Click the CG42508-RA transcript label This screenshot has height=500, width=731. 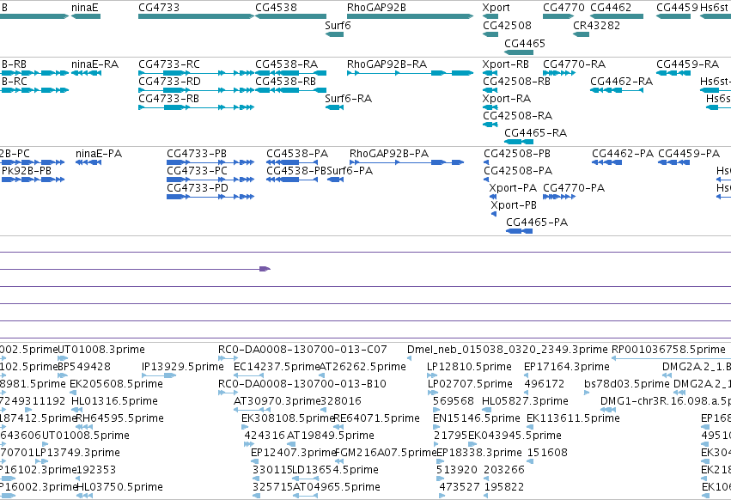pyautogui.click(x=517, y=116)
